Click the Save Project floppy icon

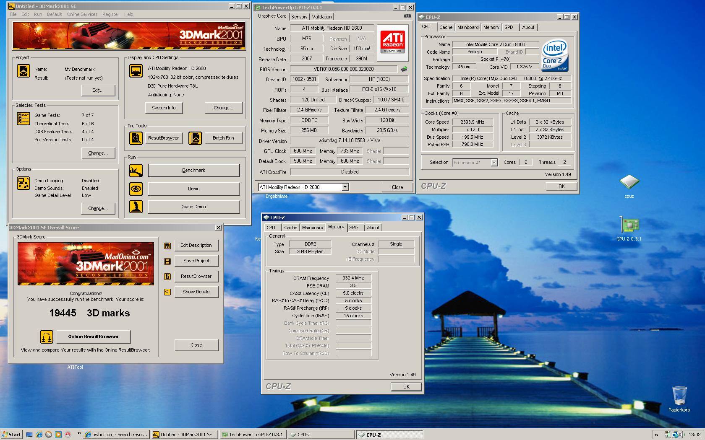pyautogui.click(x=167, y=261)
